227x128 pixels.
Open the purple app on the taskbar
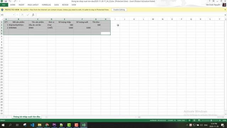(x=54, y=125)
